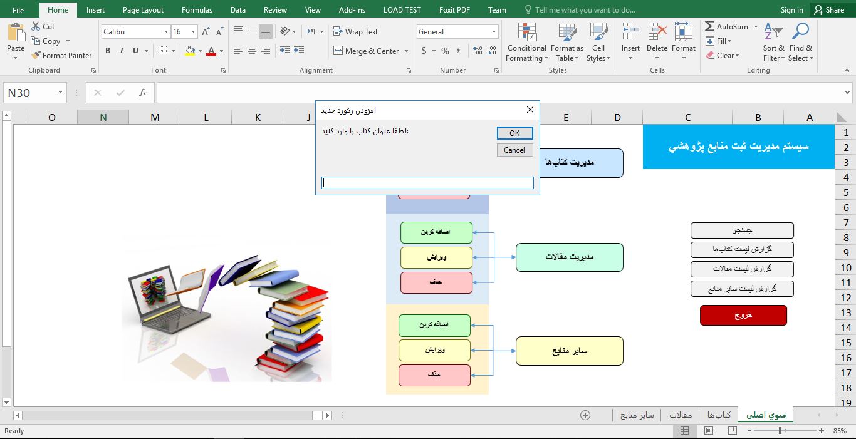Open the Sort & Filter tool
The height and width of the screenshot is (439, 856).
click(x=773, y=33)
